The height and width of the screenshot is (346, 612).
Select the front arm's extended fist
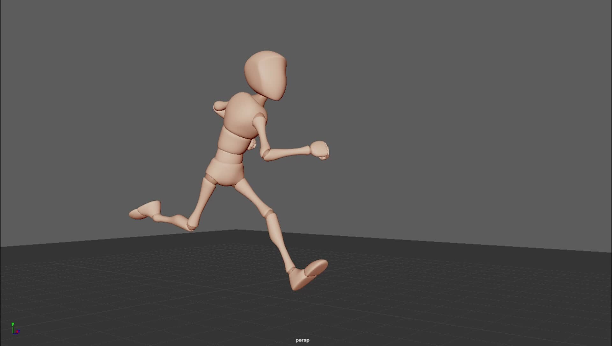tap(319, 150)
